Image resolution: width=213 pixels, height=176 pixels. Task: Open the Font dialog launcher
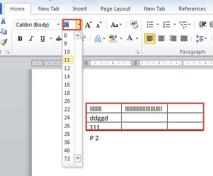click(137, 52)
